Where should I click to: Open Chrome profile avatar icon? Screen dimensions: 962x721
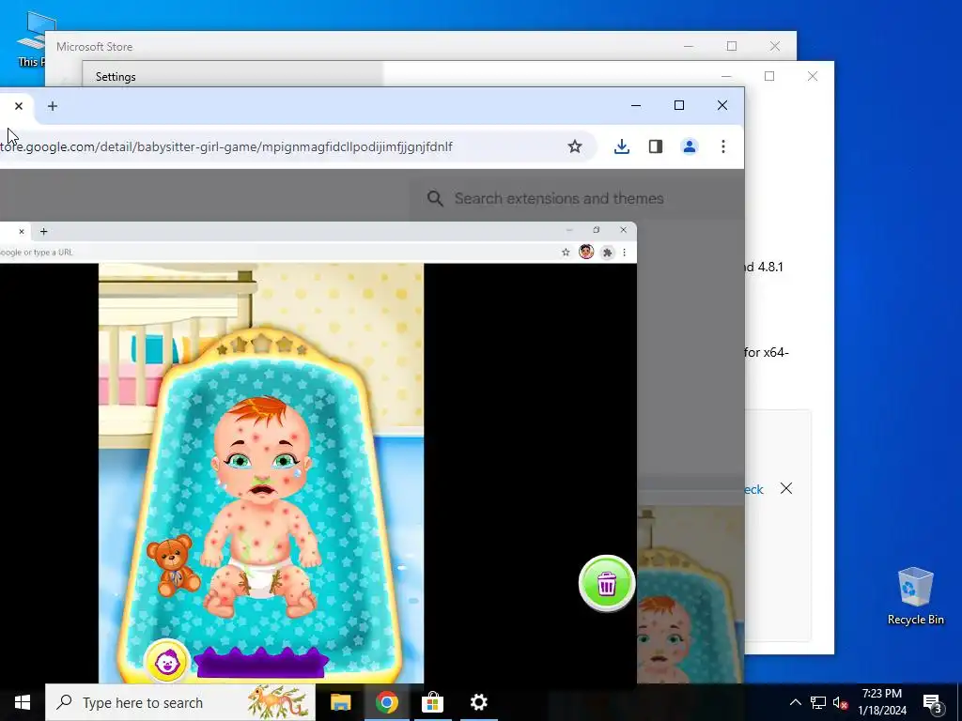(x=689, y=146)
